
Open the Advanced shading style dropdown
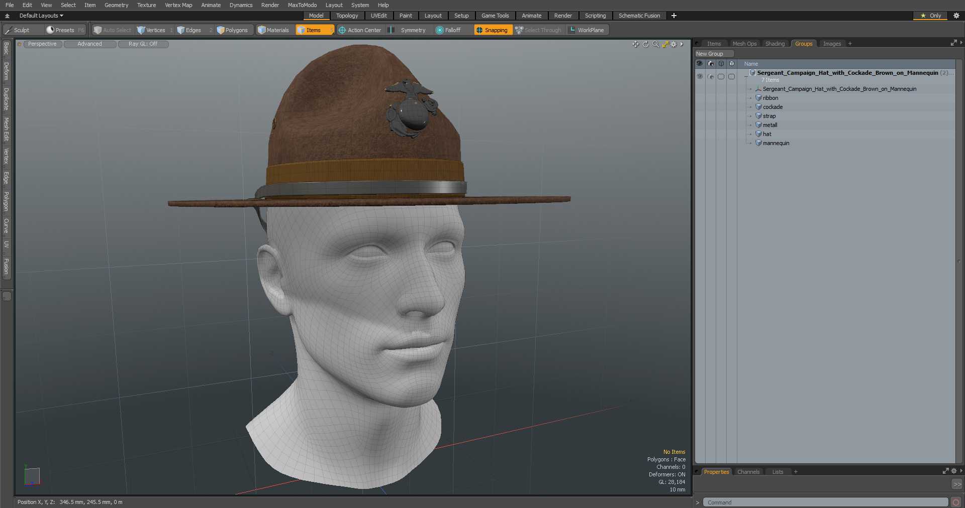point(89,44)
